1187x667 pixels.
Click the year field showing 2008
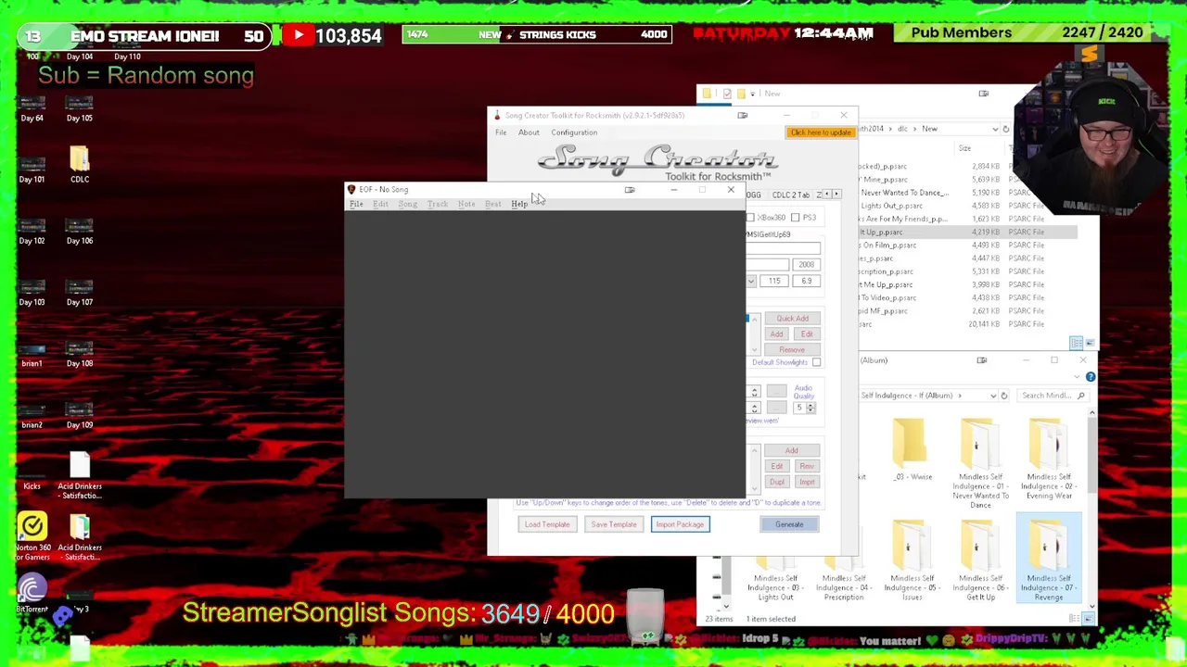[x=806, y=265]
